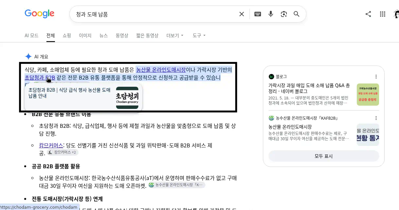Click the share icon in the header
Screen dimensions: 399x210
368,14
